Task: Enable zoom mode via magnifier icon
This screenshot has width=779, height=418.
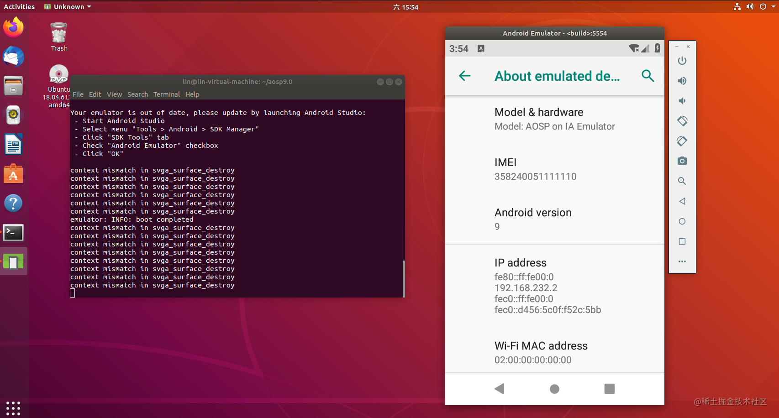Action: click(682, 181)
